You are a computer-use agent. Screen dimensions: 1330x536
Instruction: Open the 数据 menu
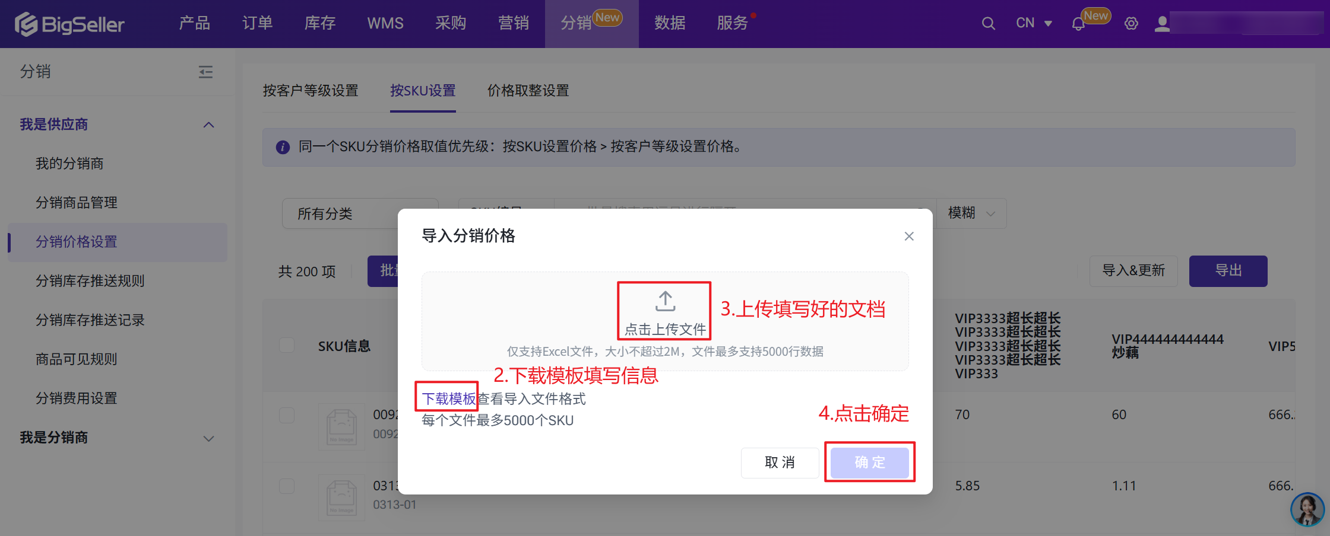[x=670, y=24]
